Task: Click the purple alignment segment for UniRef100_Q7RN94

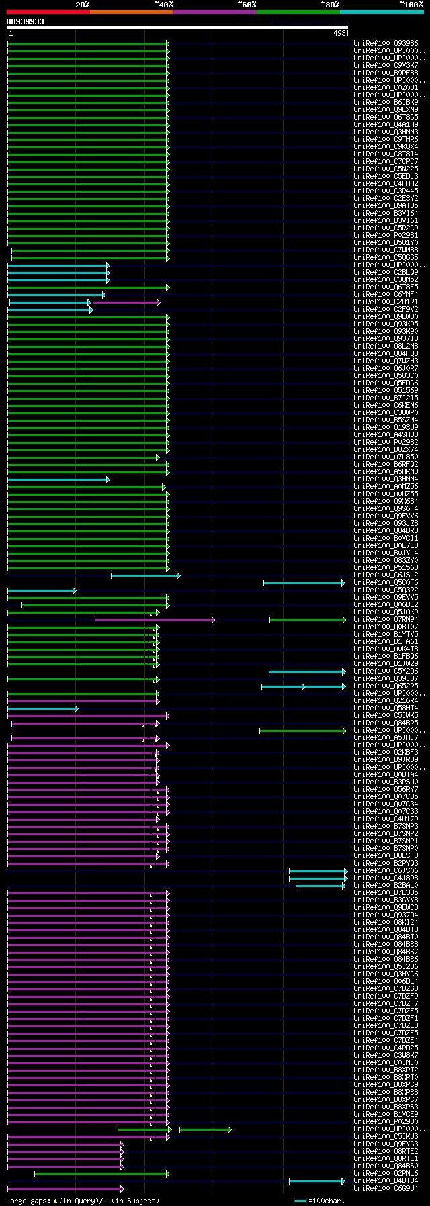Action: click(x=155, y=620)
